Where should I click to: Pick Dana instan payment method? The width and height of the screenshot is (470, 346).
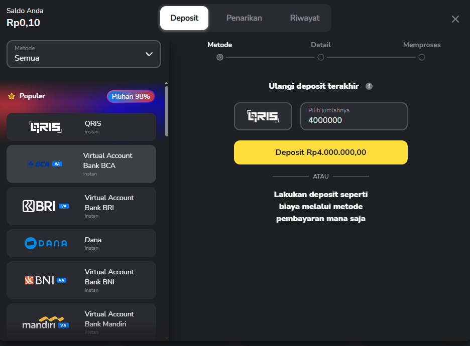pyautogui.click(x=81, y=243)
